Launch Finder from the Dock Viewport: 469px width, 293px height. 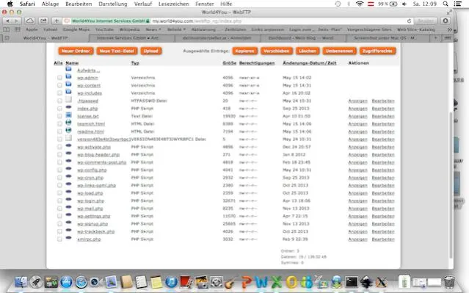pos(21,282)
